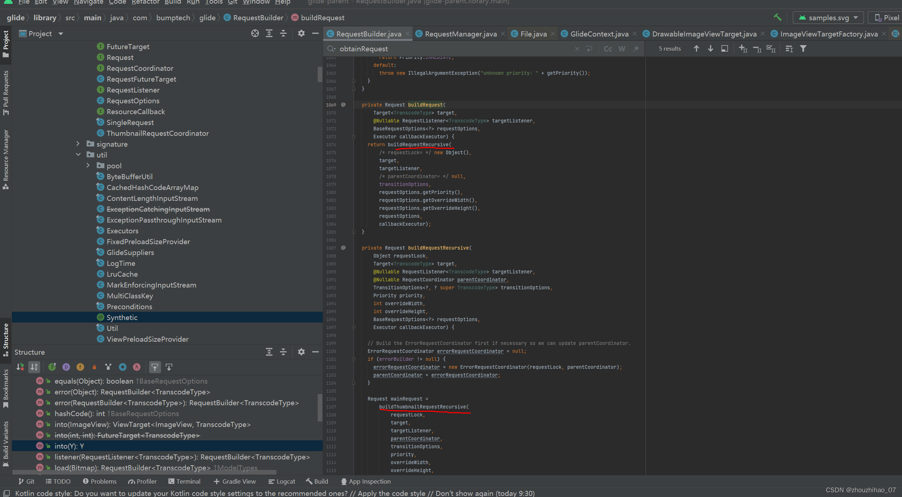This screenshot has height=497, width=902.
Task: Open the Refactor menu
Action: click(145, 2)
